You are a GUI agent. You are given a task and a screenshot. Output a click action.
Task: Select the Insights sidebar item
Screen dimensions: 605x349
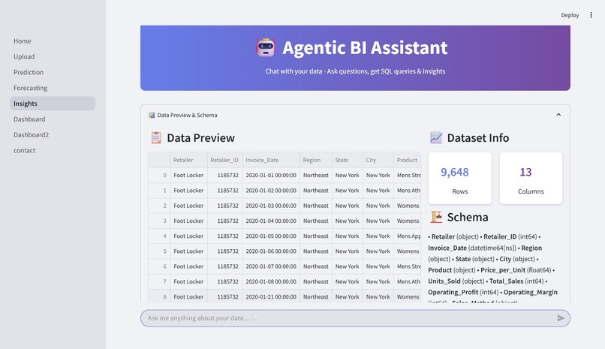point(53,104)
